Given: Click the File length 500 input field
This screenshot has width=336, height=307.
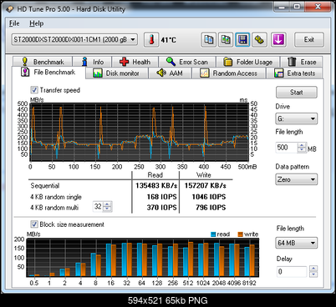Looking at the screenshot, I should tap(287, 148).
